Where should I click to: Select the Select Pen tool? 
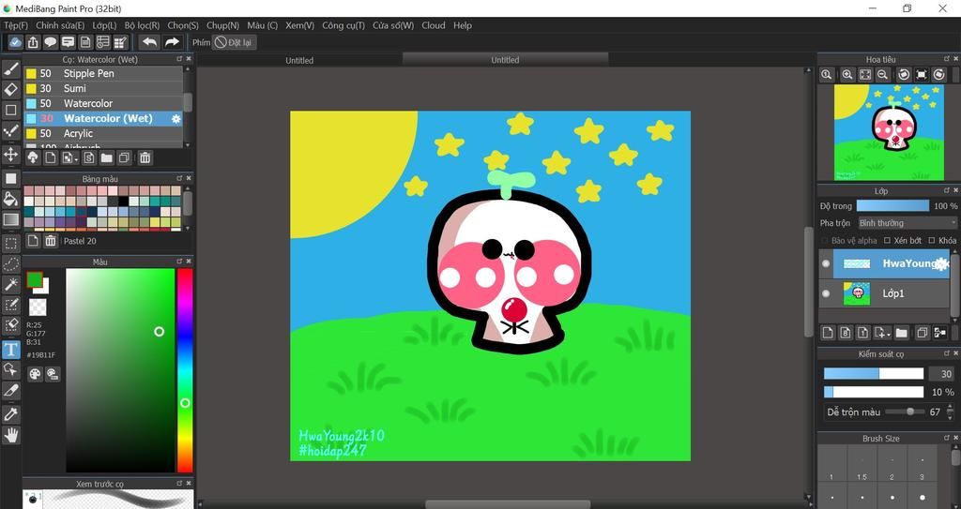pos(10,305)
